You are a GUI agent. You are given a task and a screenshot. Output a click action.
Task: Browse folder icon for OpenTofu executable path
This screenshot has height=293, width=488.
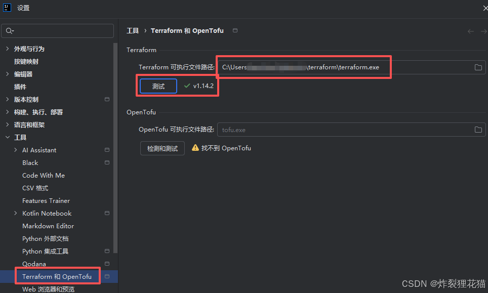478,130
